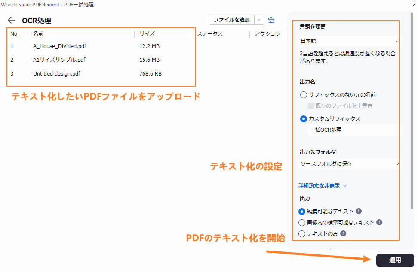418x272 pixels.
Task: Click info icon beside 編集可能なテキスト
Action: [359, 211]
